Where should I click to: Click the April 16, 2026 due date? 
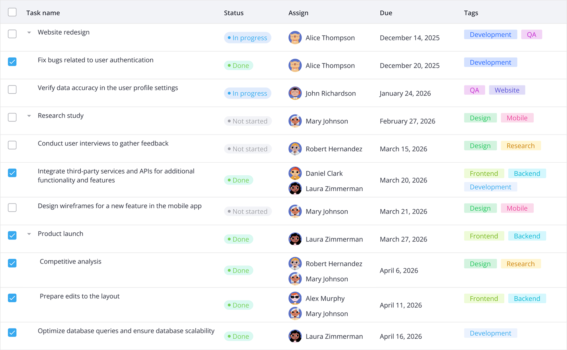401,336
